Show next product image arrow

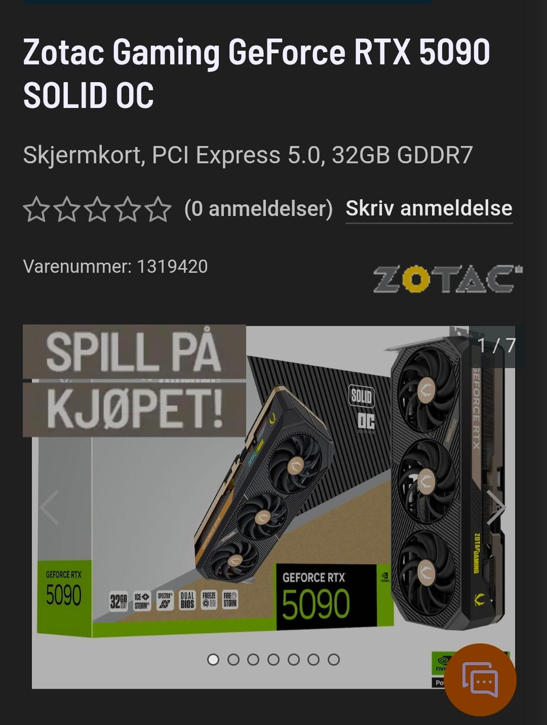(496, 507)
